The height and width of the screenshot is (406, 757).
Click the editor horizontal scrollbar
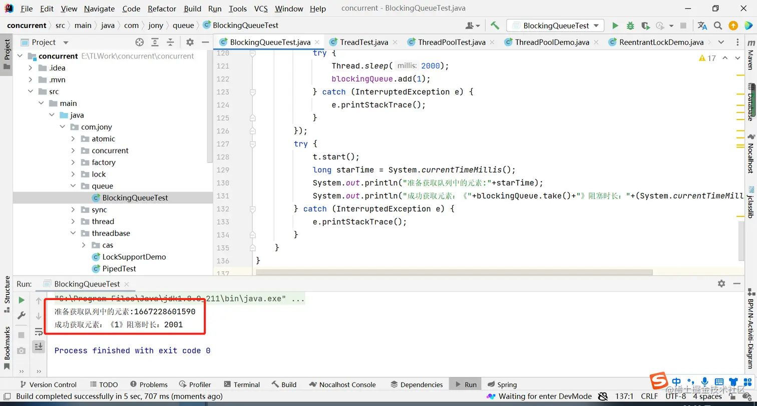454,272
